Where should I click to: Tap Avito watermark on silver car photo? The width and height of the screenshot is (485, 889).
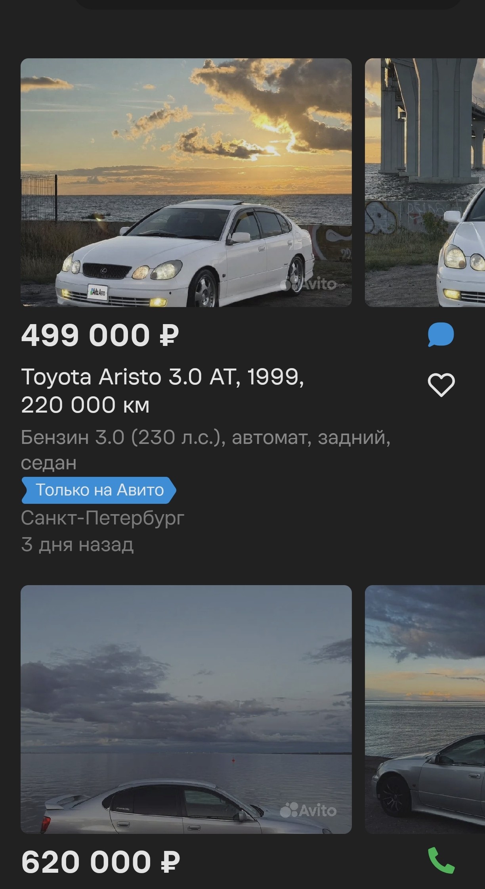coord(308,810)
